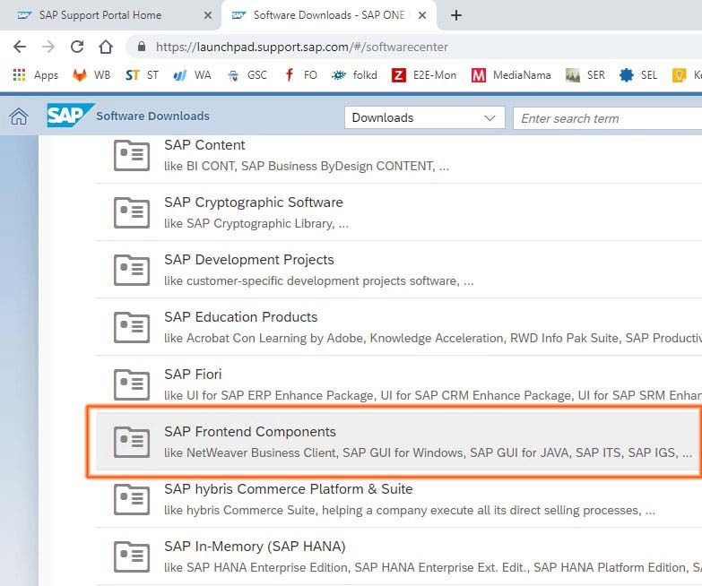Click 'like NetWeaver Business Client' description
Viewport: 702px width, 586px height.
click(428, 452)
